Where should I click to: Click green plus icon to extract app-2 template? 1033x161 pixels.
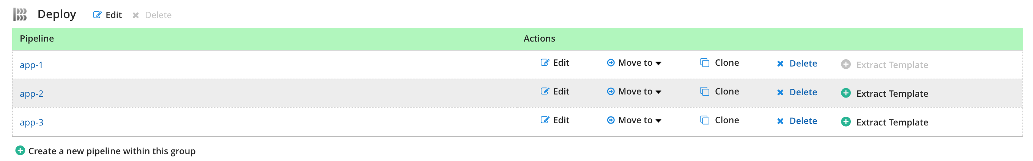pyautogui.click(x=846, y=93)
